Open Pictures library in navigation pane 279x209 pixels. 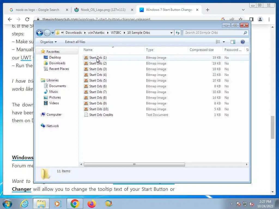[55, 97]
